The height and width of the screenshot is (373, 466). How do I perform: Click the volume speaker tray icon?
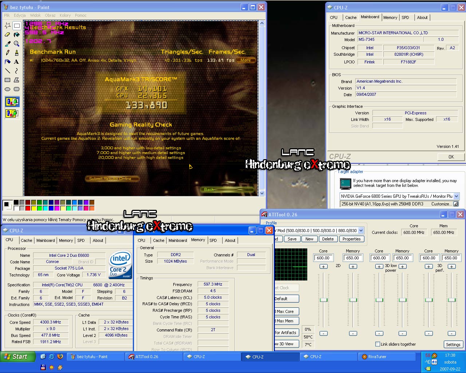434,362
